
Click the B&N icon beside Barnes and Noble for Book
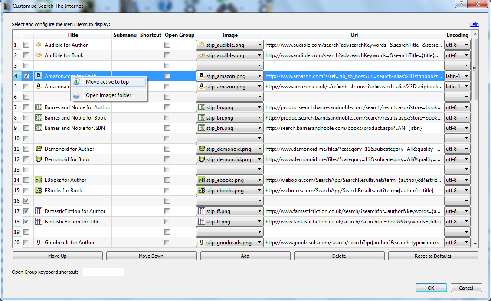[39, 117]
